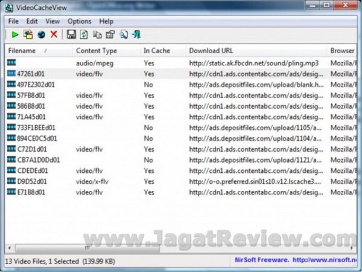Delete selected cache files red X

click(x=54, y=34)
